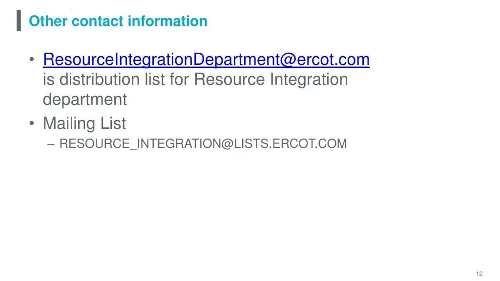This screenshot has height=281, width=500.
Task: Click the '@' symbol in the blue email link
Action: [x=286, y=60]
